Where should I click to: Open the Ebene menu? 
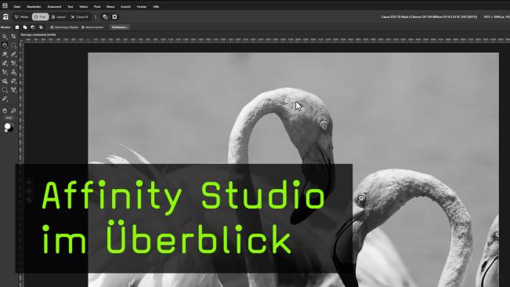click(110, 6)
